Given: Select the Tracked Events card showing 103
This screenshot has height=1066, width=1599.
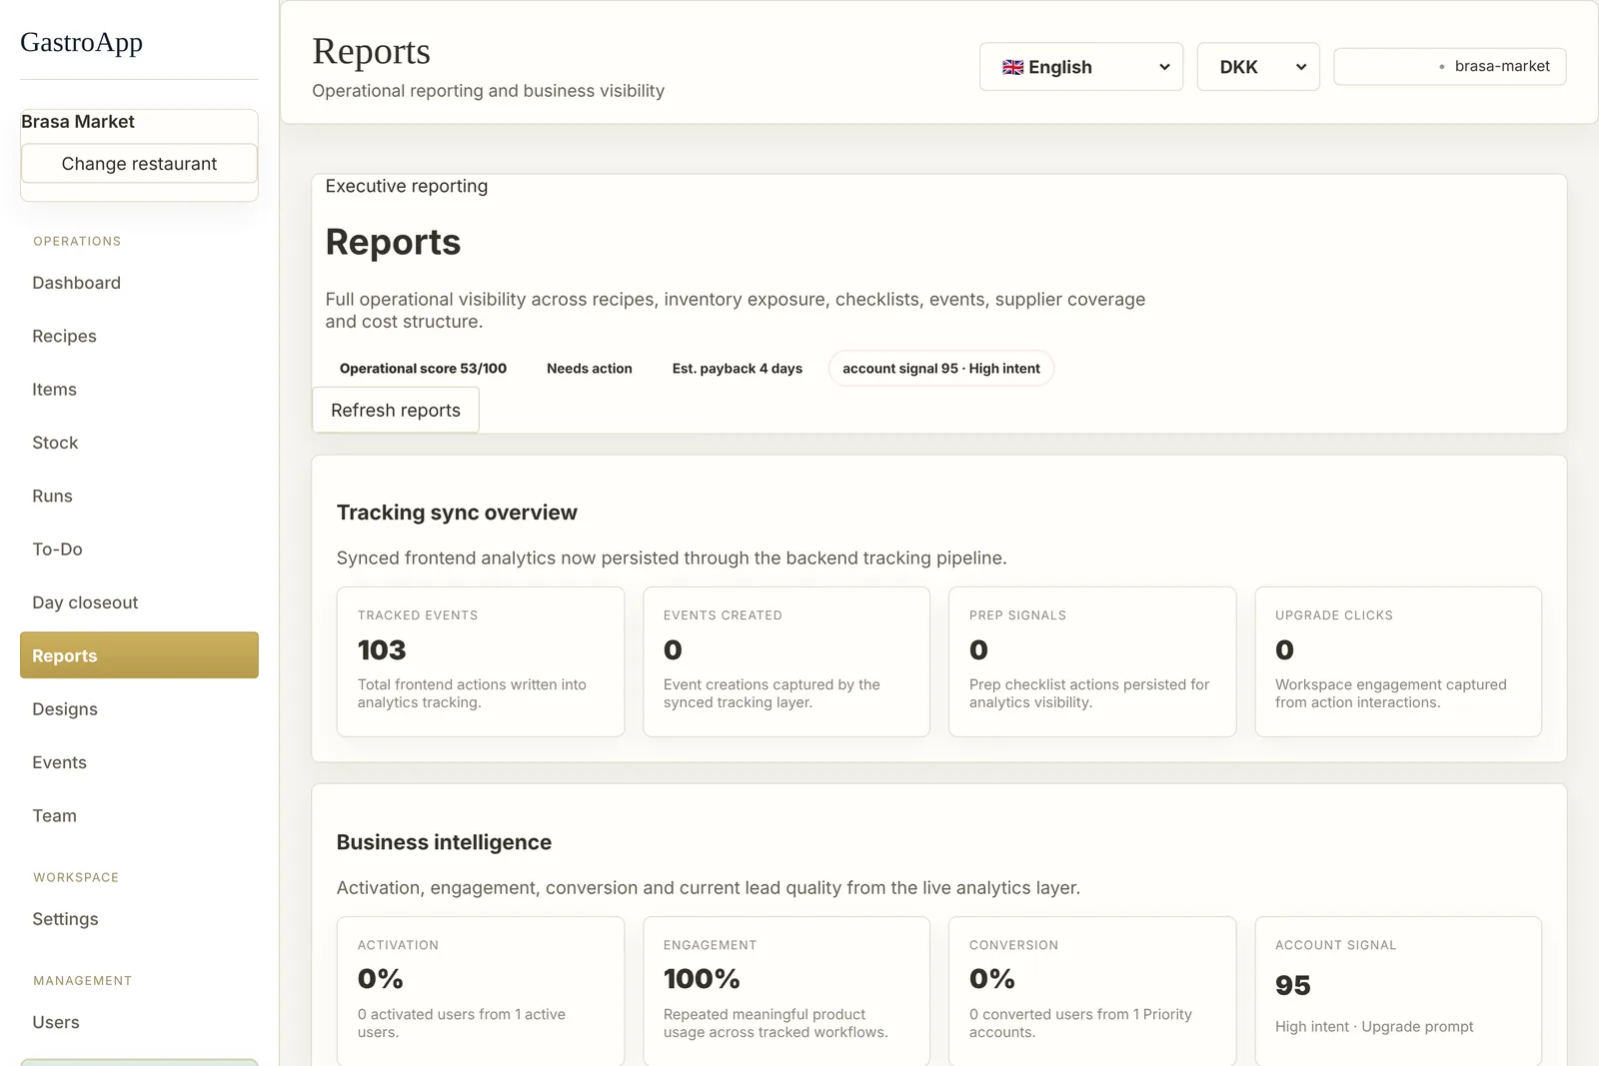Looking at the screenshot, I should click(x=481, y=661).
